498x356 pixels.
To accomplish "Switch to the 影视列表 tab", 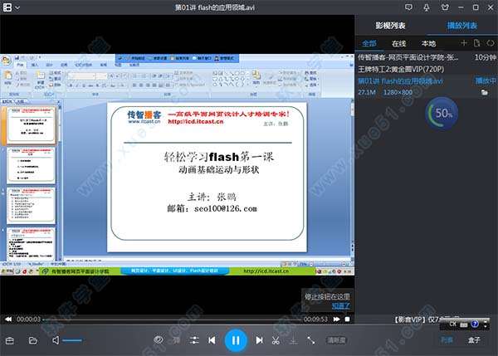I will tap(390, 26).
